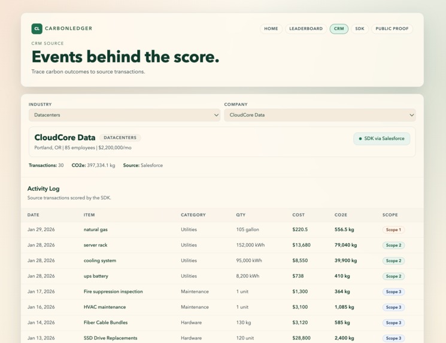Open the SDK nav tab
The image size is (446, 343).
click(x=360, y=29)
